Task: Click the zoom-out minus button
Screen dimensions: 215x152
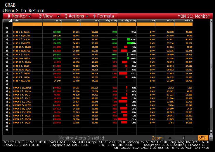Action: click(x=170, y=138)
